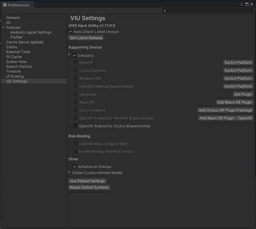Image resolution: width=256 pixels, height=229 pixels.
Task: Close the Preferences window
Action: [252, 4]
